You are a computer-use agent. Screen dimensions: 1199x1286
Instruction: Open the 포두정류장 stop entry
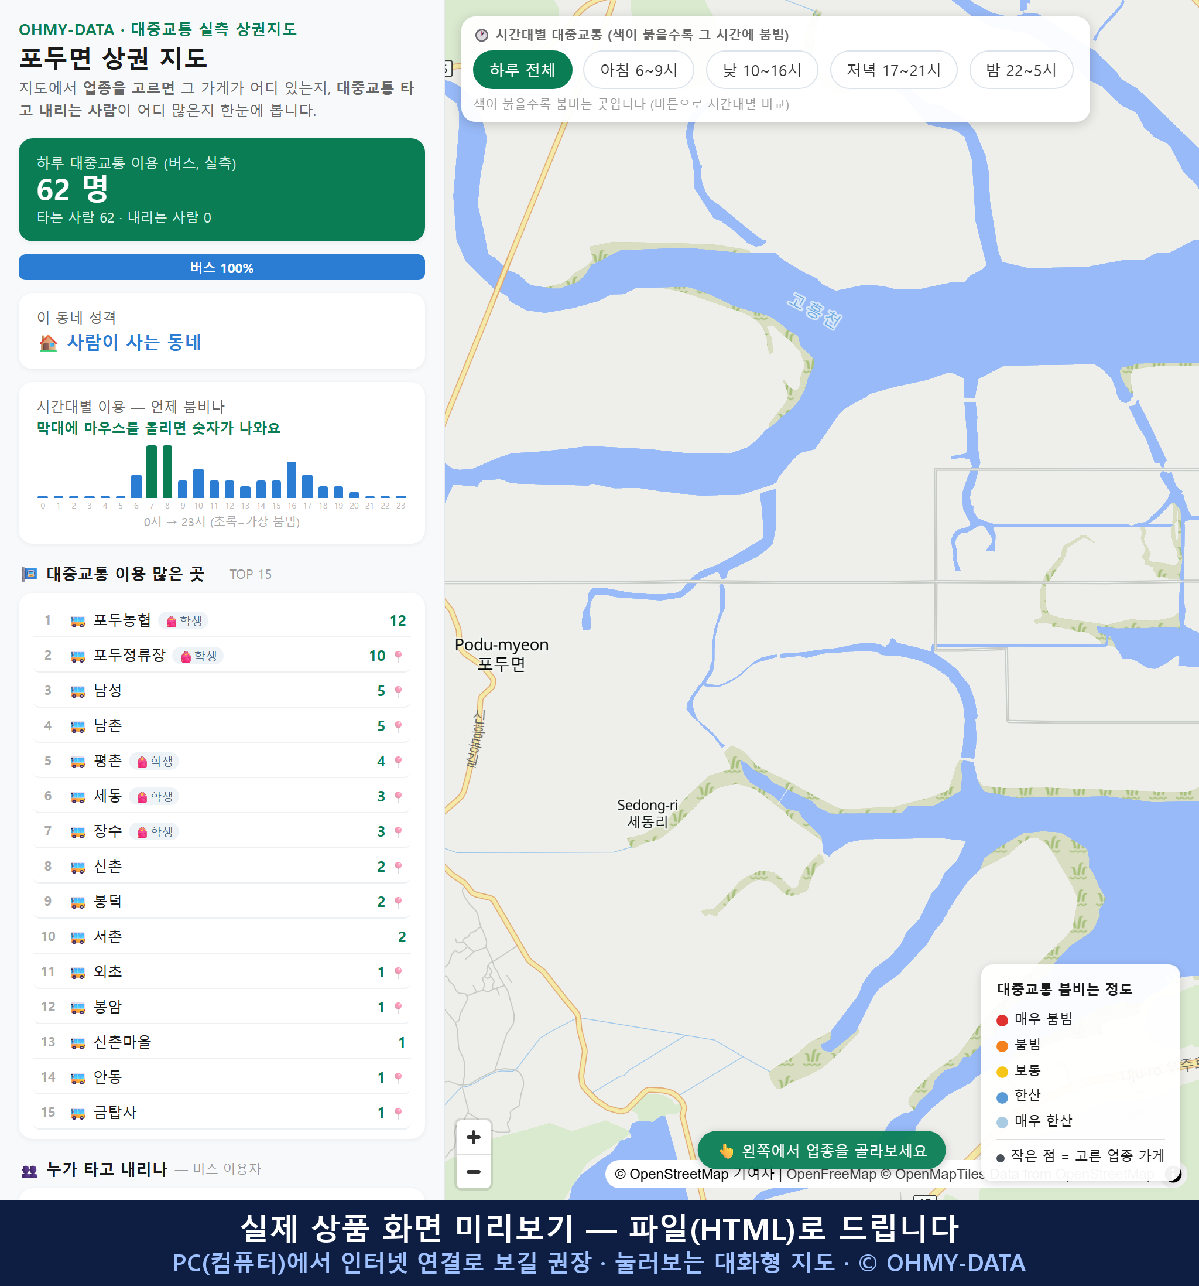point(222,656)
